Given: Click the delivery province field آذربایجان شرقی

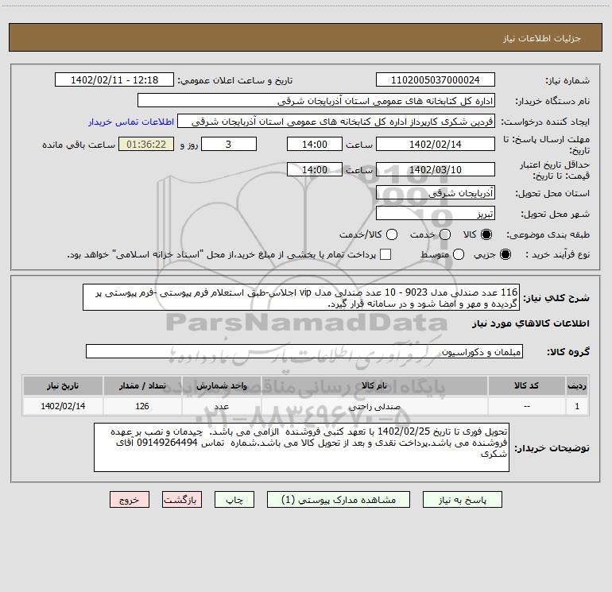Looking at the screenshot, I should (436, 193).
